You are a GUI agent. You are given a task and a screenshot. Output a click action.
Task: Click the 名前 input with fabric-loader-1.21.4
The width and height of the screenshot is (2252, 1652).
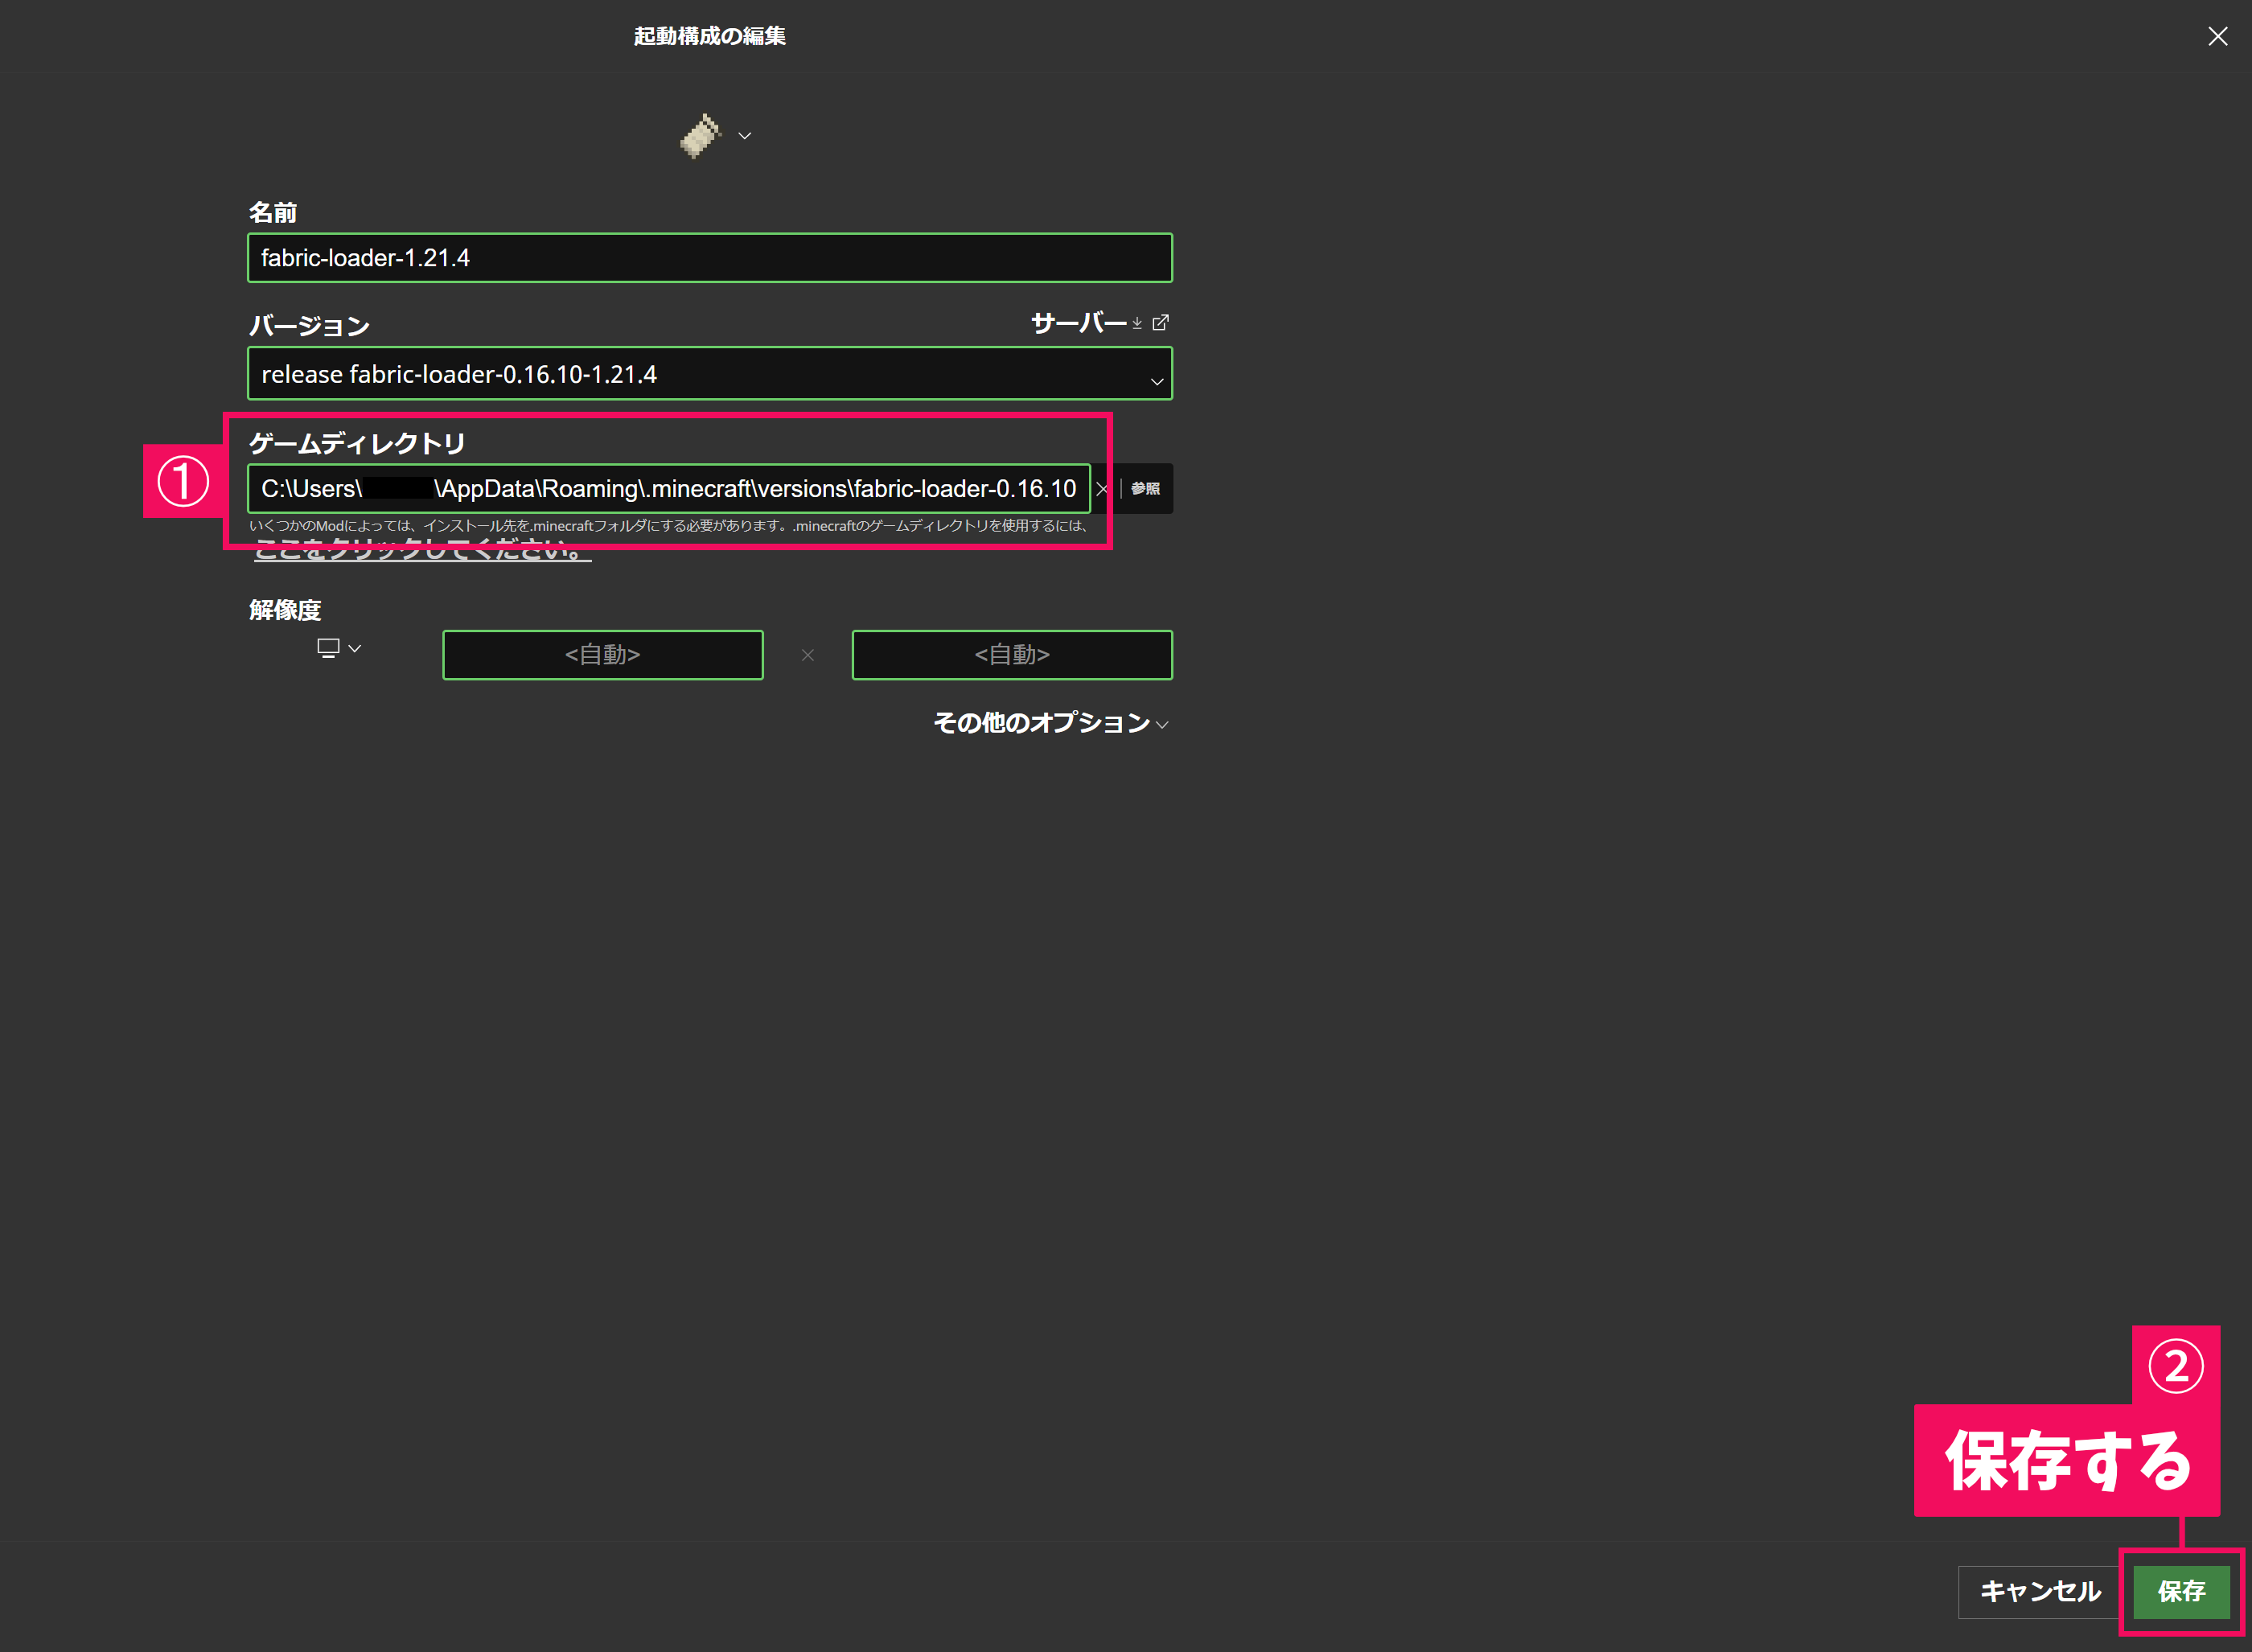coord(710,258)
